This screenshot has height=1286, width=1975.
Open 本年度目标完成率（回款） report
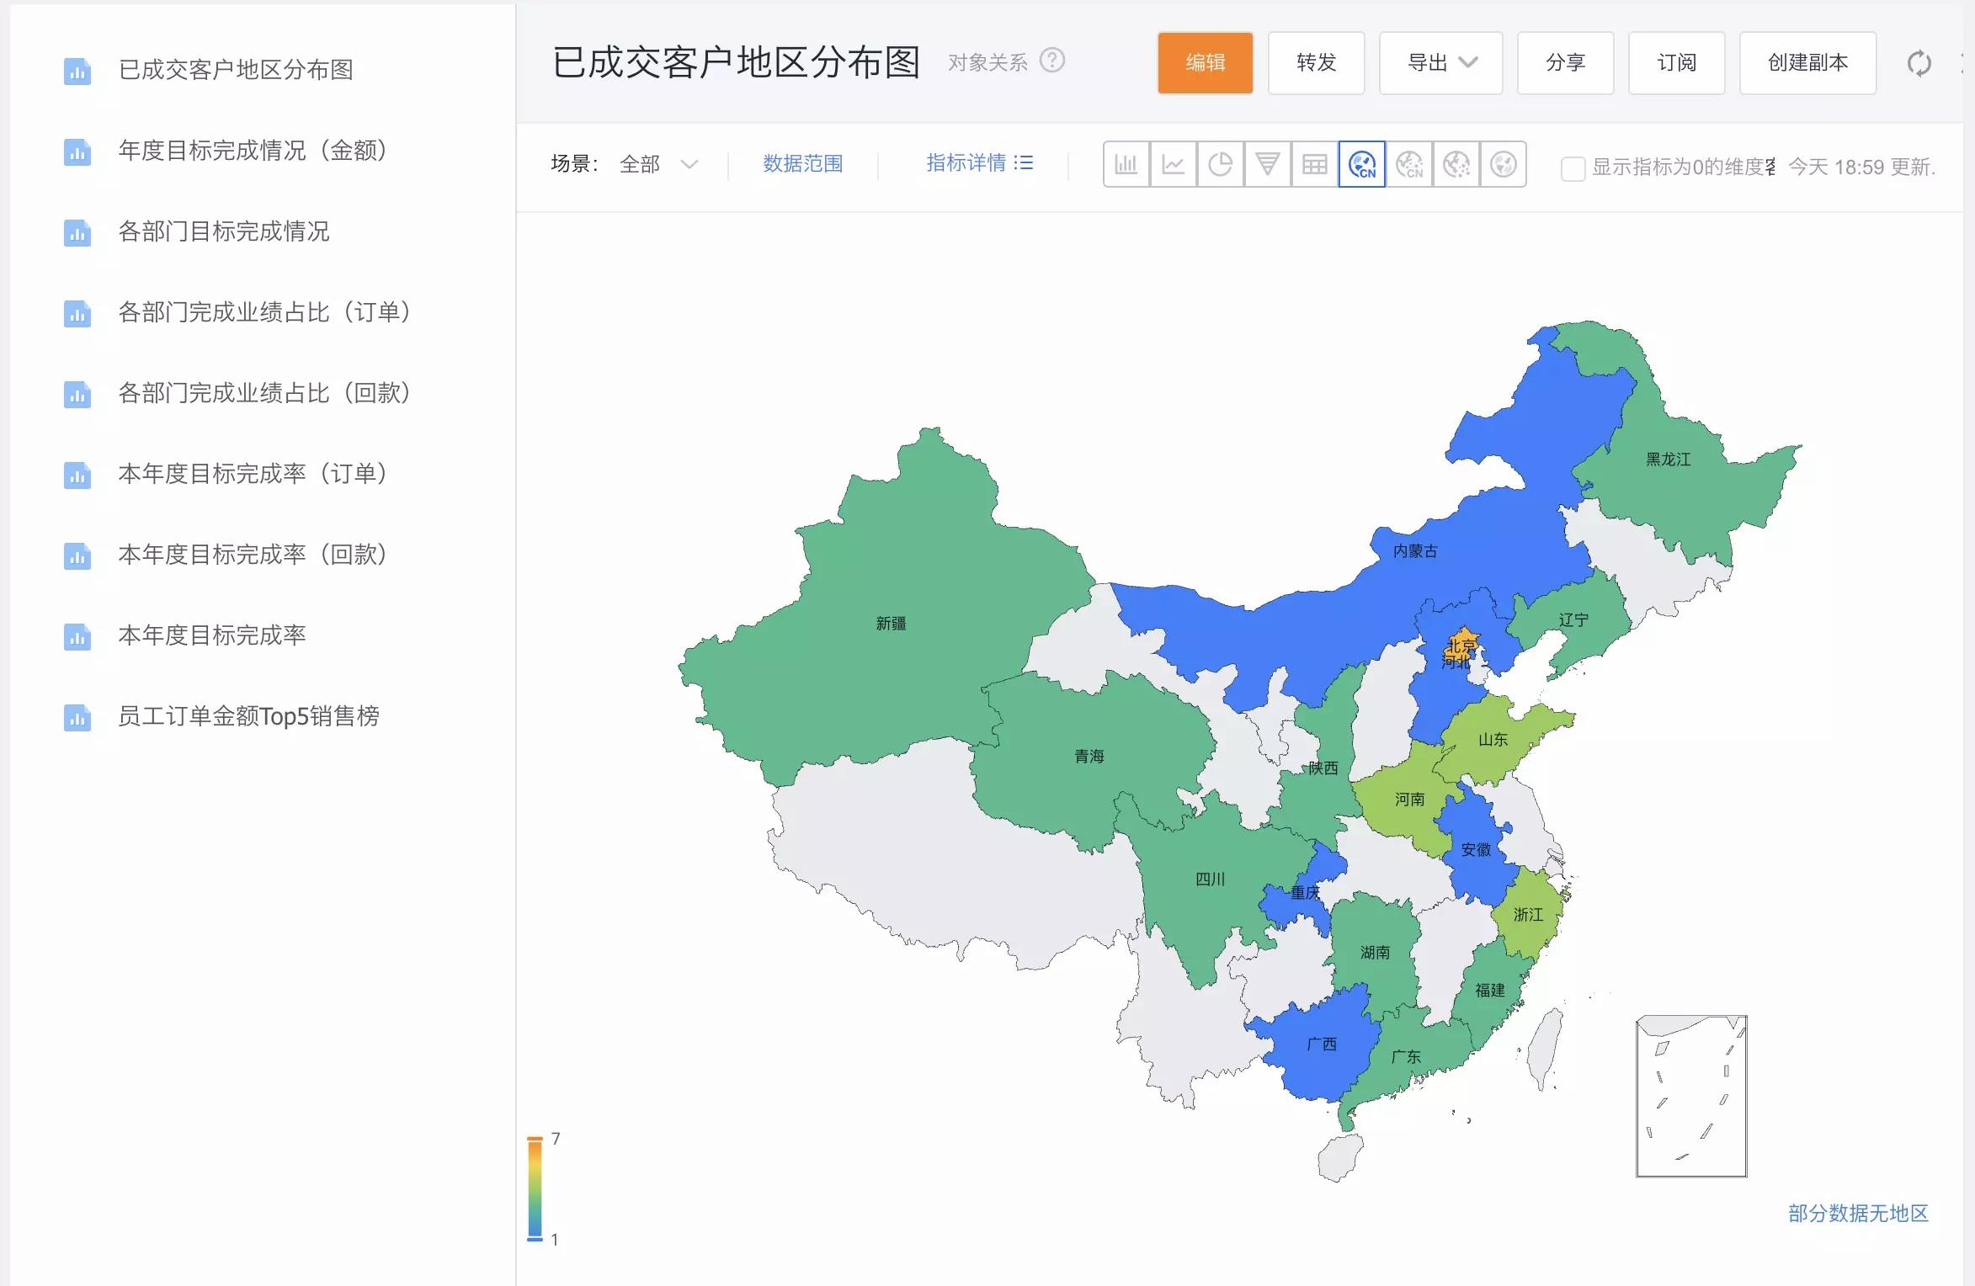(x=253, y=555)
